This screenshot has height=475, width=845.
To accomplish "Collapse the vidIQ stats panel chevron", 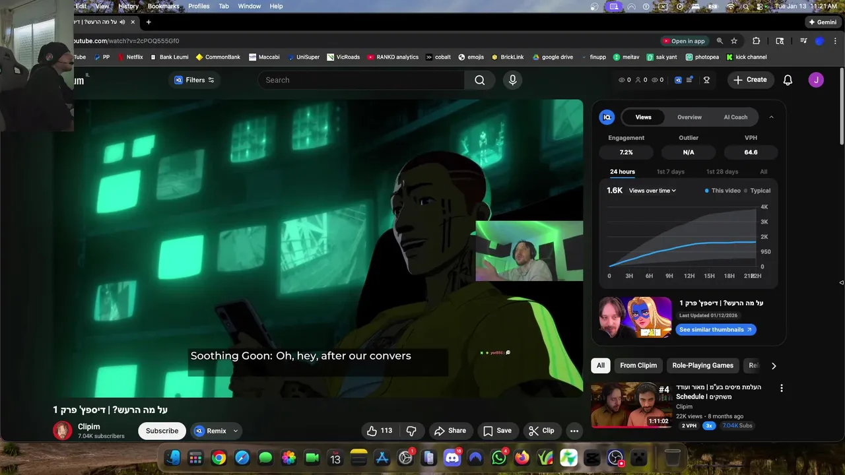I will [x=771, y=117].
